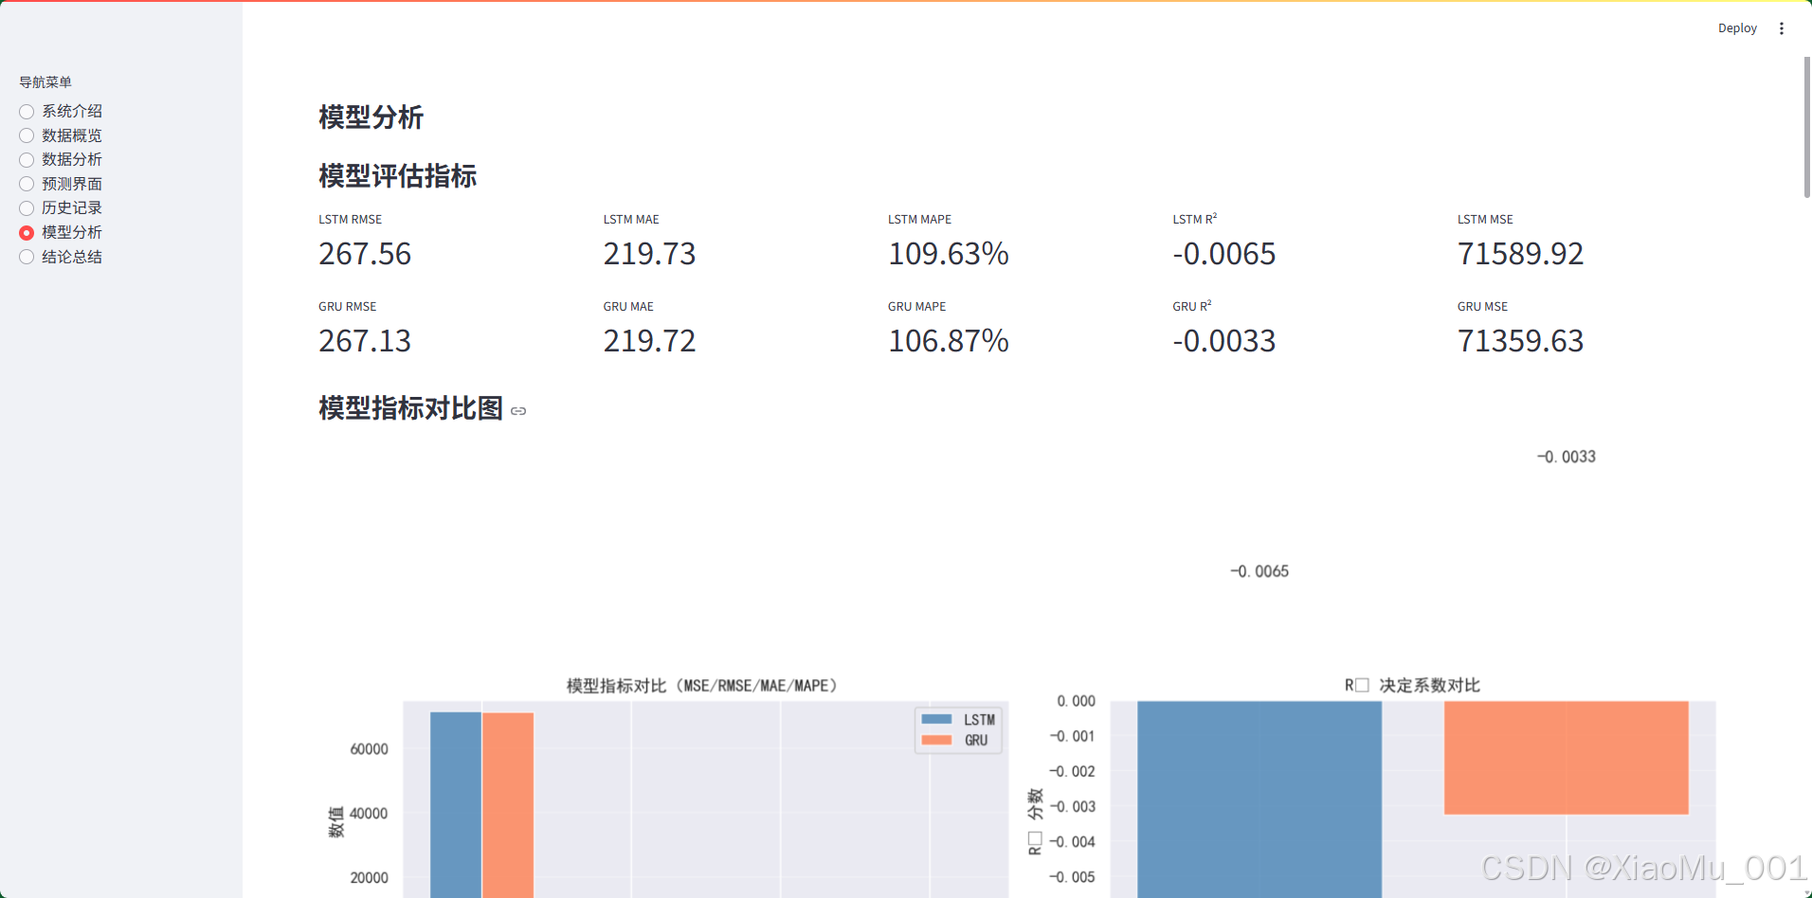This screenshot has height=898, width=1812.
Task: Click the LSTM MAPE value 109.63%
Action: pyautogui.click(x=949, y=254)
